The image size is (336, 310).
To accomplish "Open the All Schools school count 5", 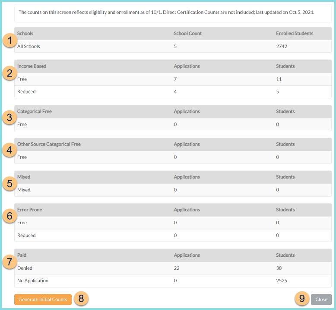I will pyautogui.click(x=175, y=46).
